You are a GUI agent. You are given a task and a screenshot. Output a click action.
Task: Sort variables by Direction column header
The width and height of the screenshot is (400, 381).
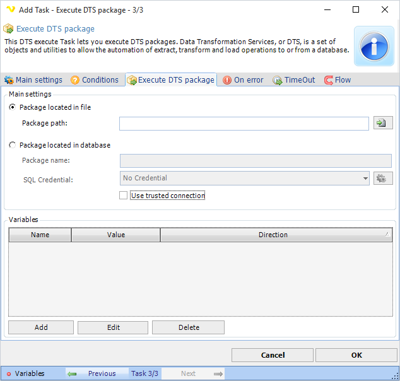[x=276, y=235]
